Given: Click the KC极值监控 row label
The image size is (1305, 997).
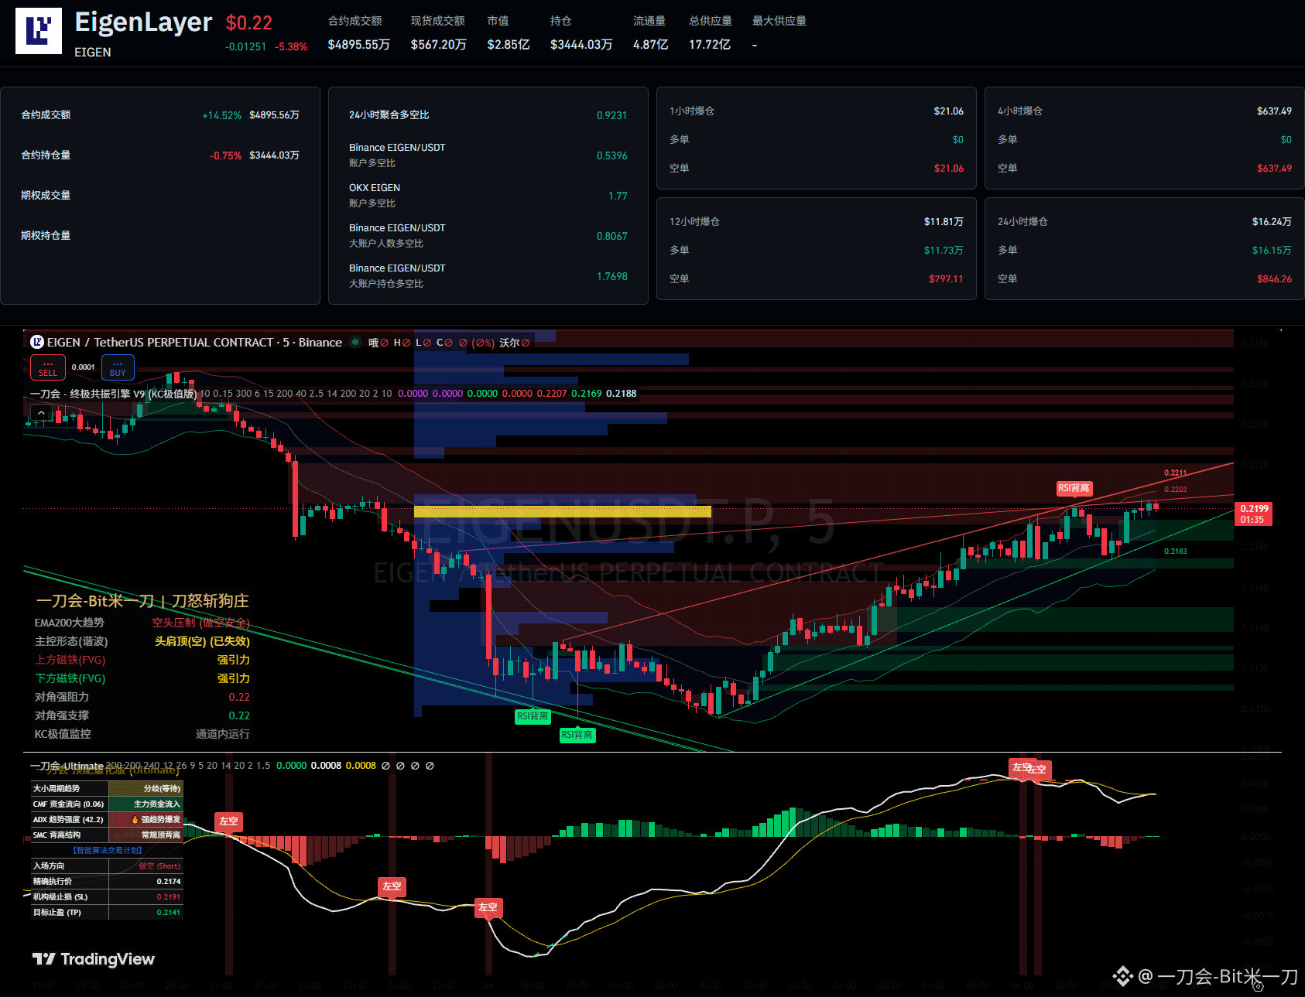Looking at the screenshot, I should pyautogui.click(x=63, y=734).
